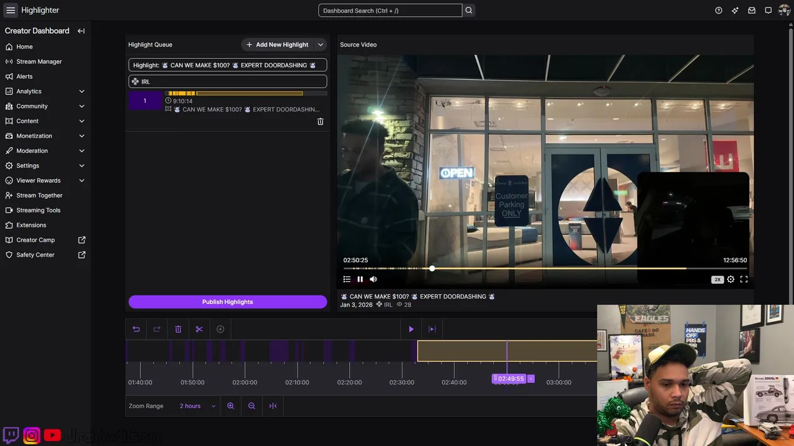Screen dimensions: 794x446
Task: Delete highlight 1 with trash icon
Action: pos(320,121)
